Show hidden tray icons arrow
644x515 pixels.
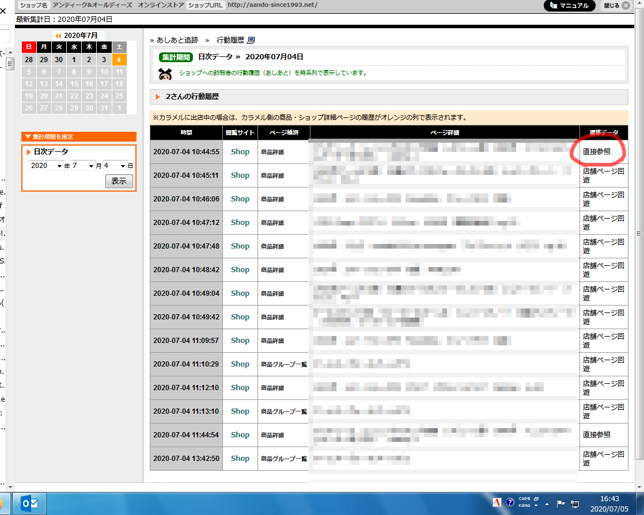pos(547,503)
